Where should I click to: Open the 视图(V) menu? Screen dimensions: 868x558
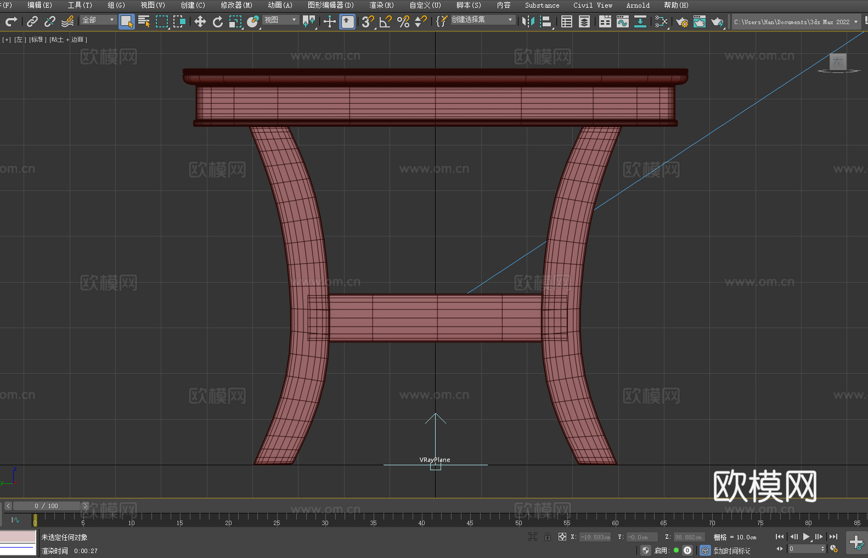153,5
